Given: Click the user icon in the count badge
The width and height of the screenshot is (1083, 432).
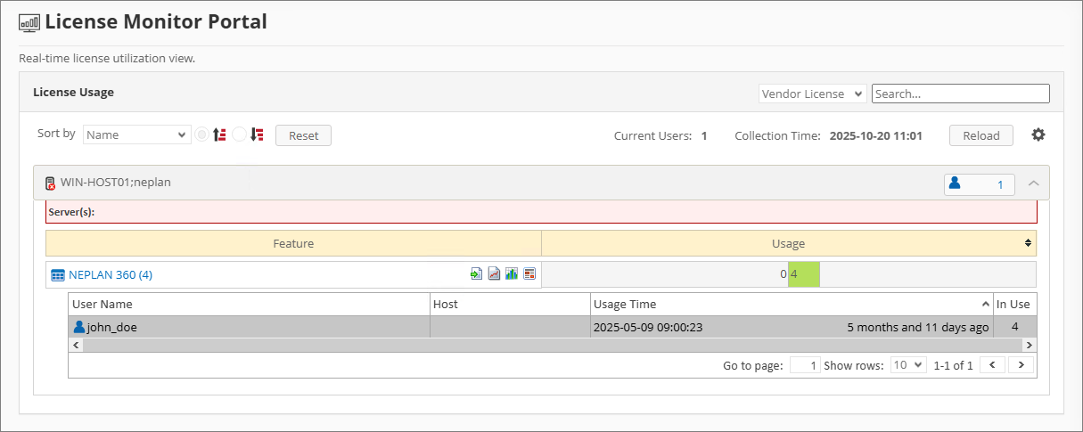Looking at the screenshot, I should 955,183.
